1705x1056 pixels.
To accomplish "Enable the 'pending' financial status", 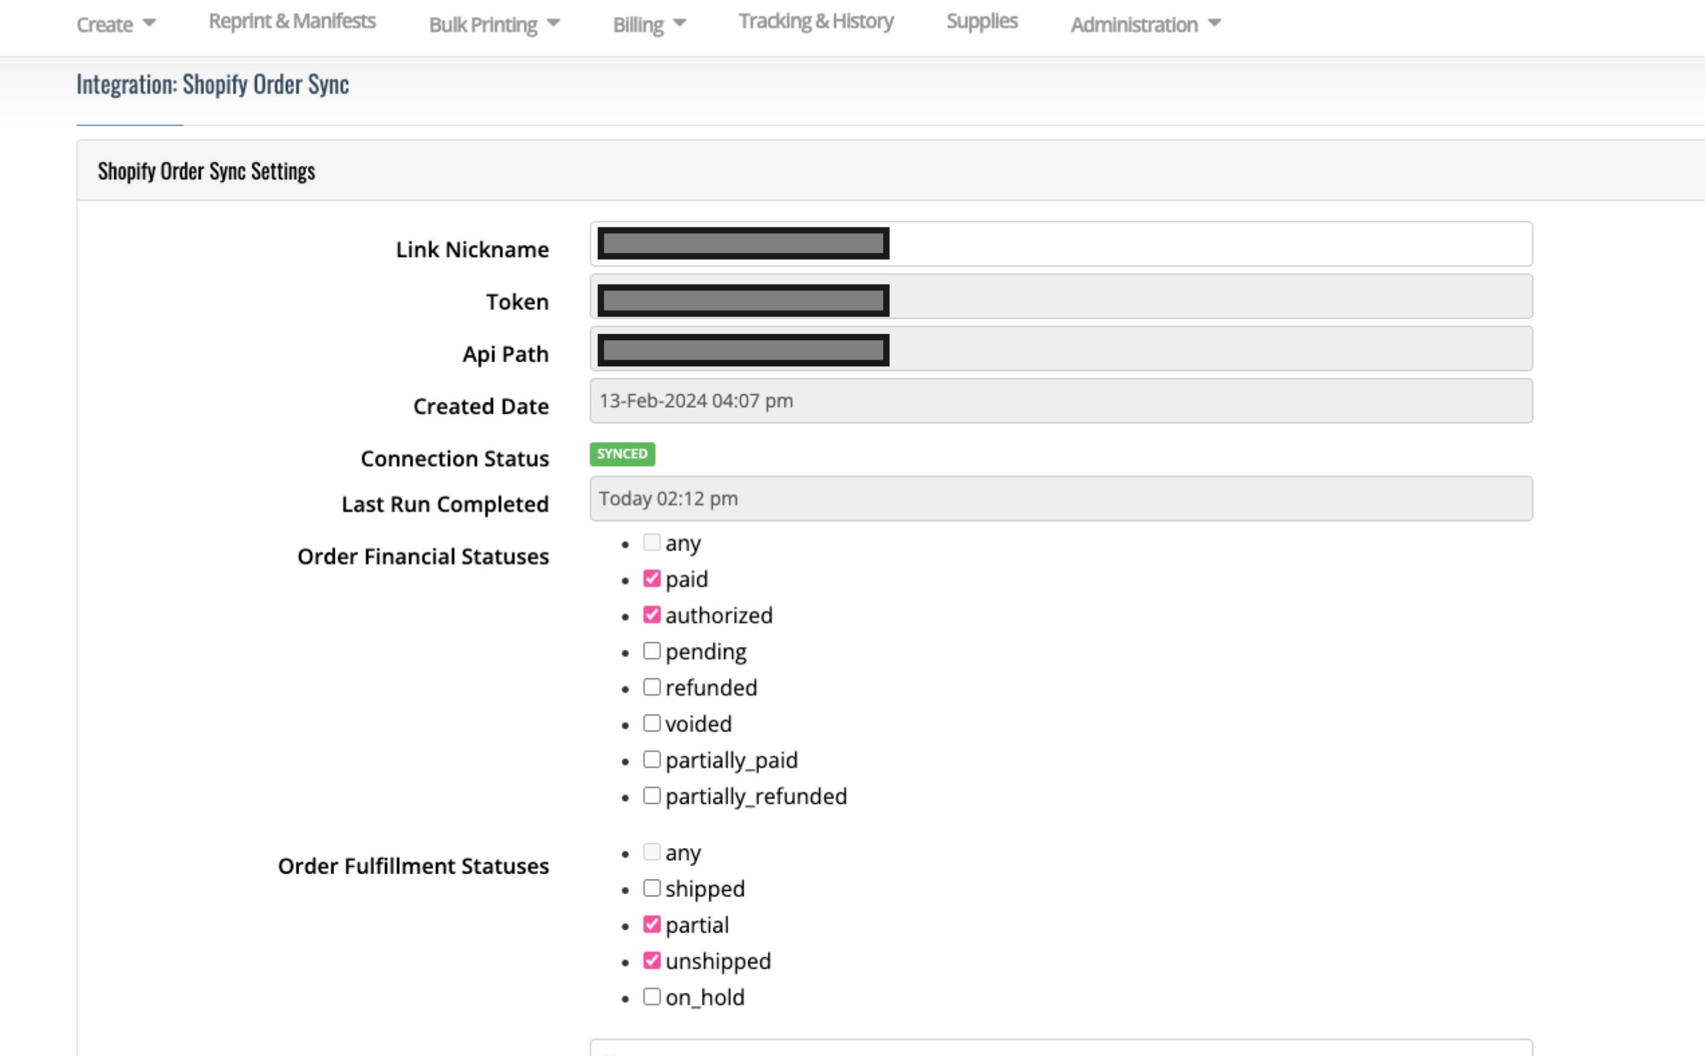I will pos(651,651).
